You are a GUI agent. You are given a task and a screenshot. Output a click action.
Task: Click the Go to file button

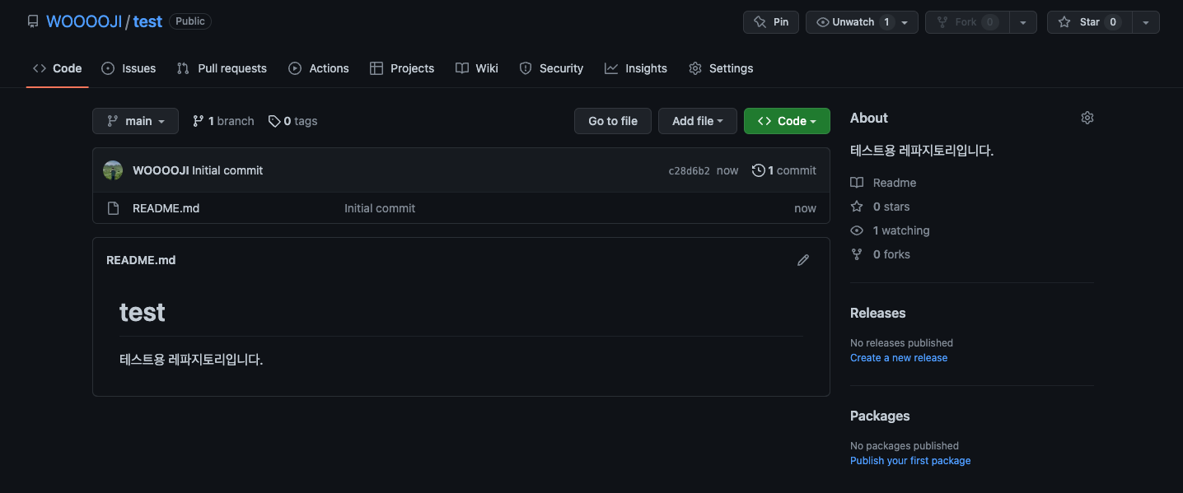613,121
